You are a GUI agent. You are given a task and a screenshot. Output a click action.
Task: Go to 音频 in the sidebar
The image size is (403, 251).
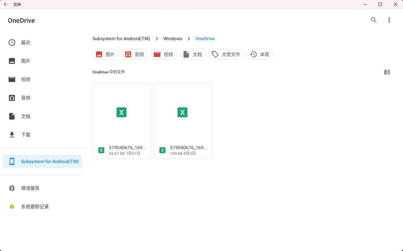[x=26, y=98]
